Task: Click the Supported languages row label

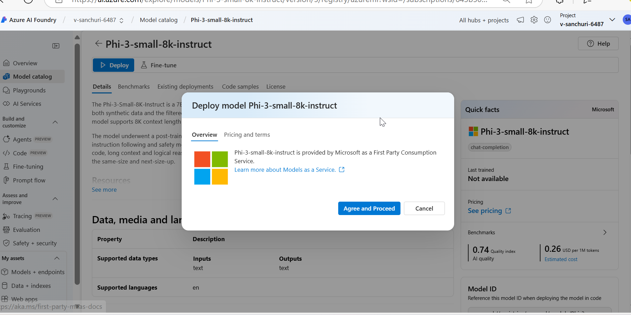Action: 127,288
